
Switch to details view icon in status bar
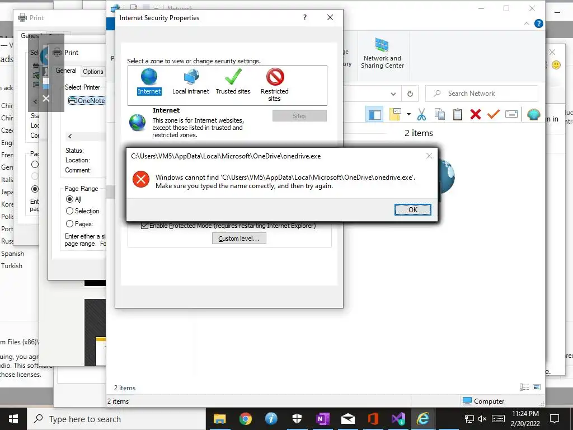coord(524,387)
